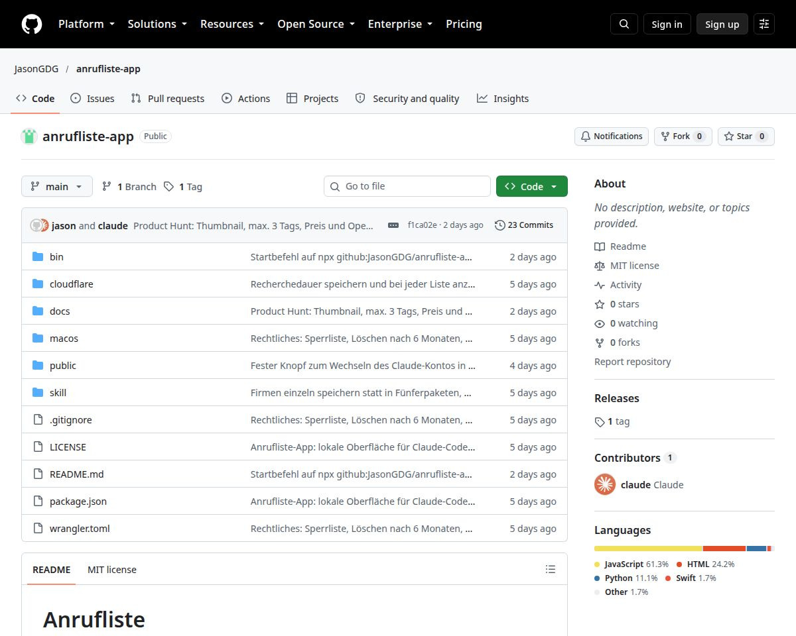Open wrangler.toml file

tap(80, 529)
